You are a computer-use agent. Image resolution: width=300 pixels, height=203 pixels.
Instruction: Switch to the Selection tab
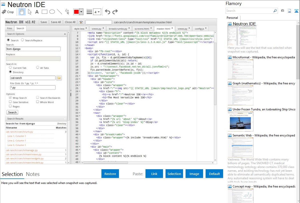pyautogui.click(x=12, y=174)
